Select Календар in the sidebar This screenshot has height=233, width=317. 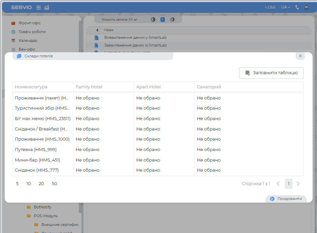click(28, 40)
